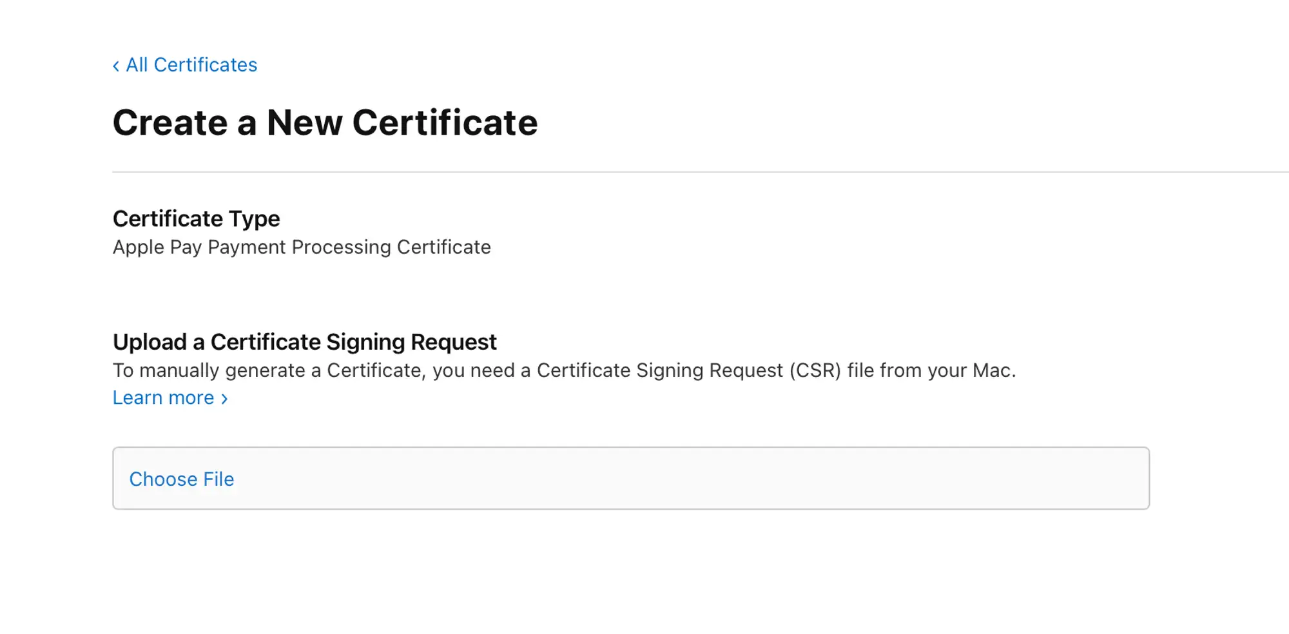Select the Apple Pay Payment Processing Certificate text
Screen dimensions: 1289x634
302,247
